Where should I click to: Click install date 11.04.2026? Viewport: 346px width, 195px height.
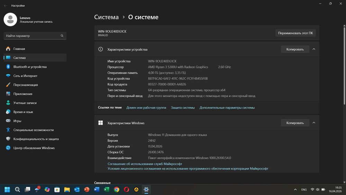coord(155,146)
